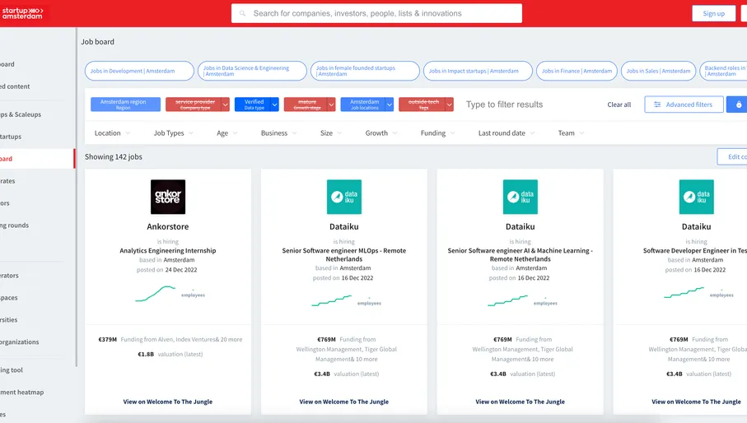Open Jobs in Finance Amsterdam preset
The height and width of the screenshot is (423, 747).
577,71
